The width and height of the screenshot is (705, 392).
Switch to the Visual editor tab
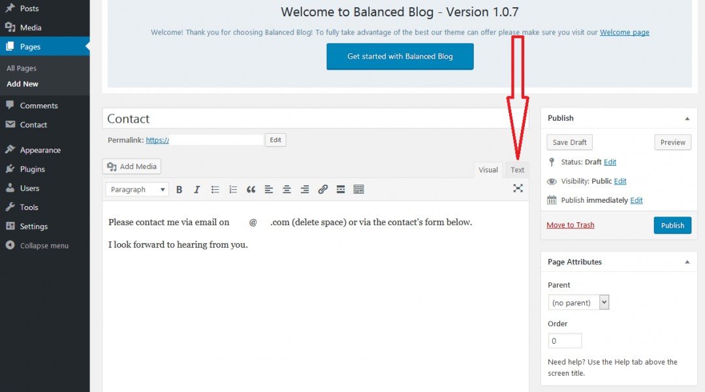488,170
